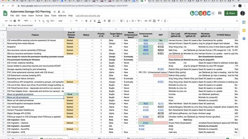Image resolution: width=248 pixels, height=139 pixels.
Task: Decrease decimal places icon
Action: click(43, 21)
